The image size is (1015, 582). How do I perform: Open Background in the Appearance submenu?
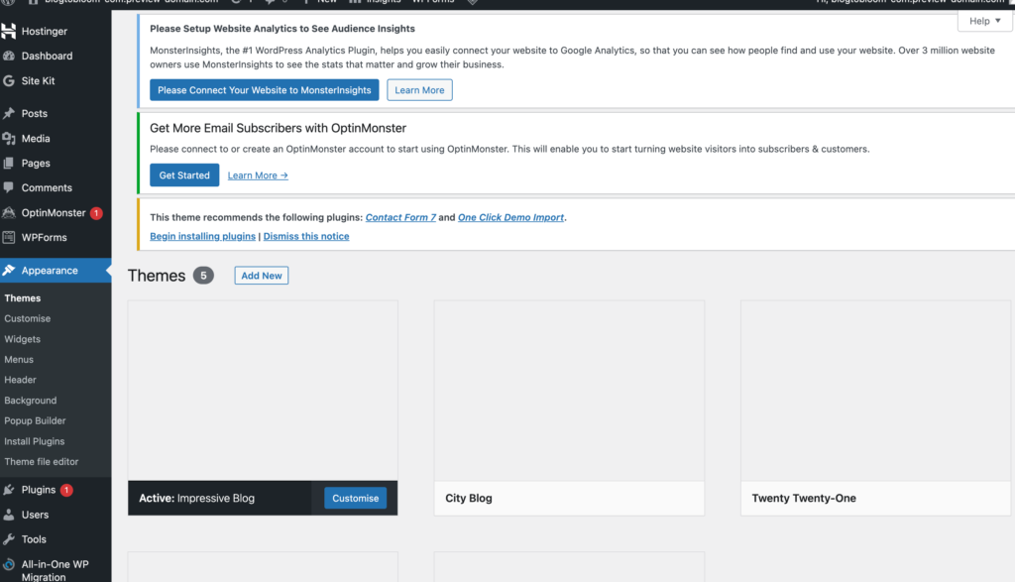[x=31, y=401]
